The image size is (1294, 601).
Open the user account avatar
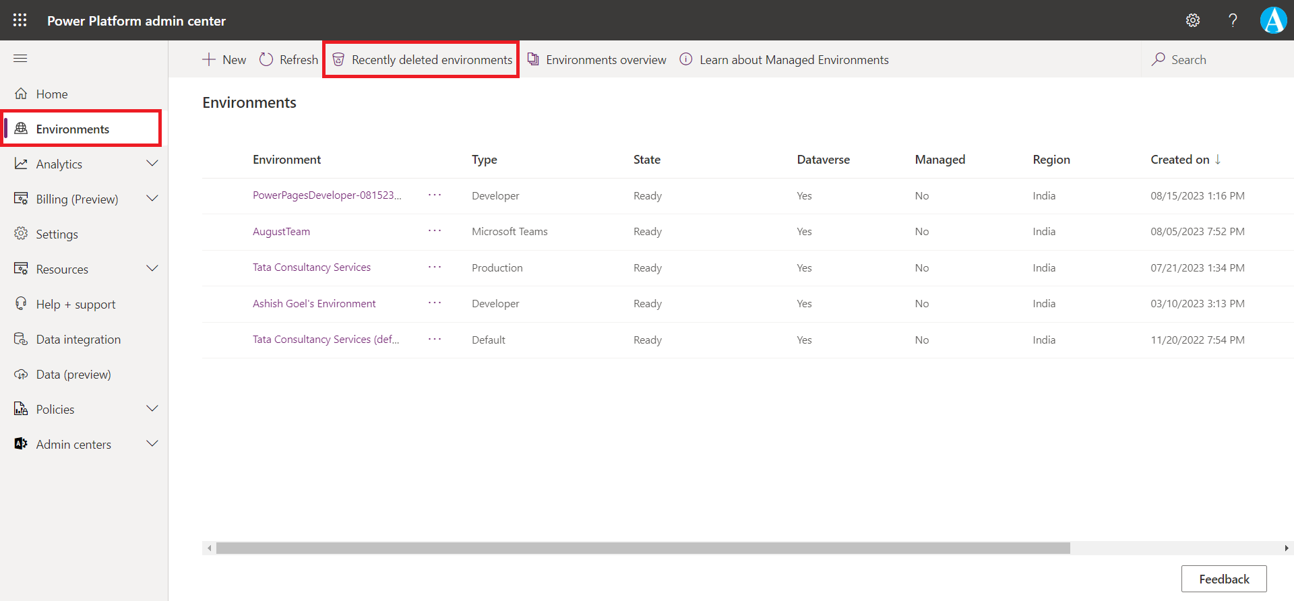[1273, 20]
